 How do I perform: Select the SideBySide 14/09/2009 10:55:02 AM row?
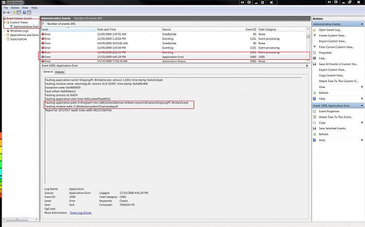(x=174, y=43)
